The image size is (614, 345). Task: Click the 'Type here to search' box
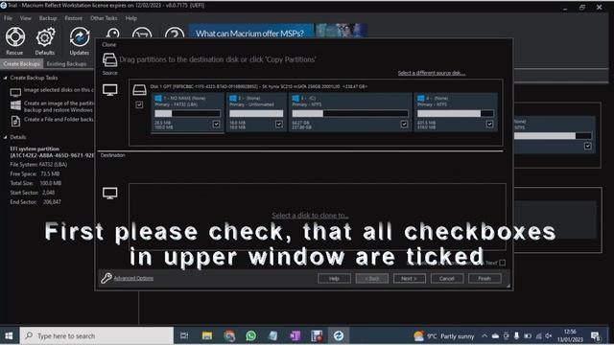pyautogui.click(x=96, y=335)
